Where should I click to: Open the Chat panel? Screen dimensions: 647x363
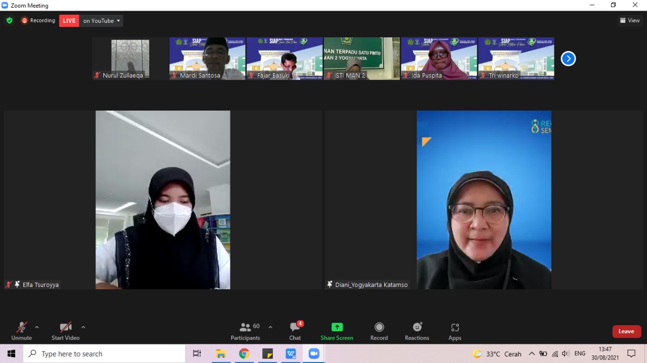coord(295,331)
